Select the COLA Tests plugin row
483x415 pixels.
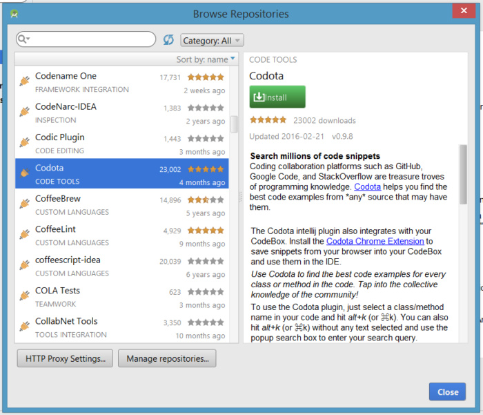pyautogui.click(x=122, y=296)
